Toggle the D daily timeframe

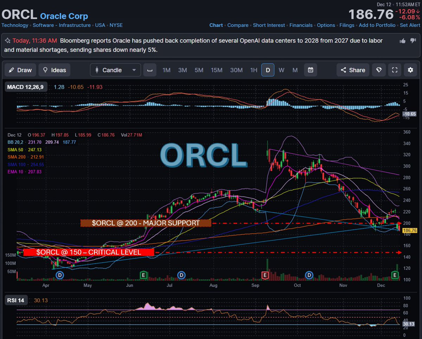coord(268,70)
